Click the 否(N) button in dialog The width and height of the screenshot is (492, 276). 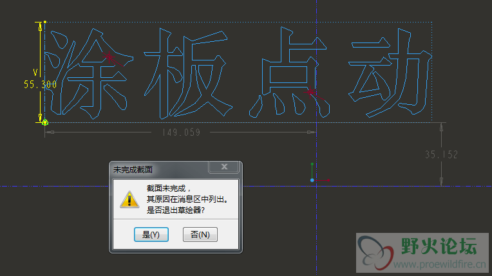[x=200, y=235]
